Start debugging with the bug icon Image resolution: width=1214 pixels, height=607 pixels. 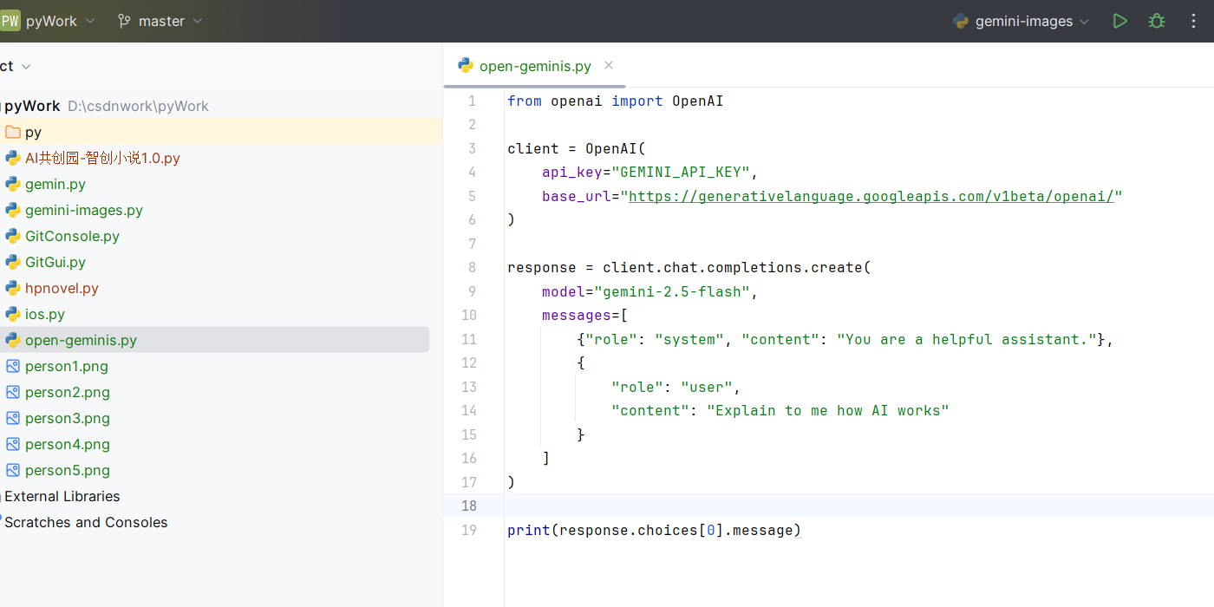(1156, 20)
